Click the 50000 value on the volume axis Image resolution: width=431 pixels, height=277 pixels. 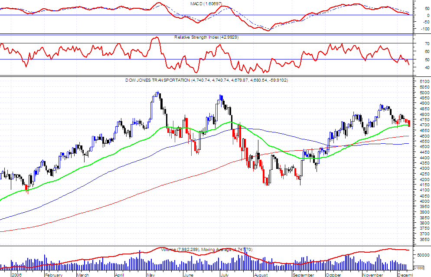tap(423, 255)
